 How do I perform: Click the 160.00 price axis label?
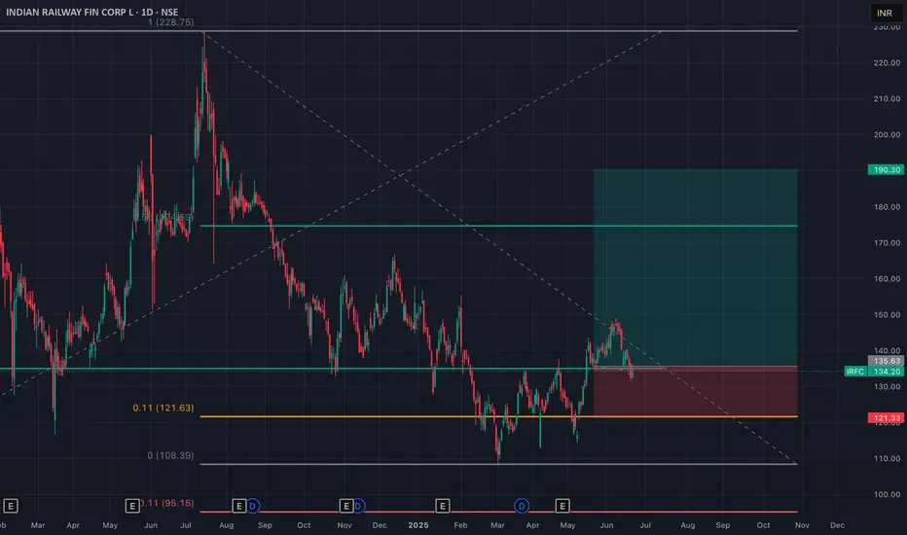click(x=887, y=279)
